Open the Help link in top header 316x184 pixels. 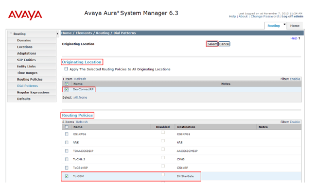232,17
